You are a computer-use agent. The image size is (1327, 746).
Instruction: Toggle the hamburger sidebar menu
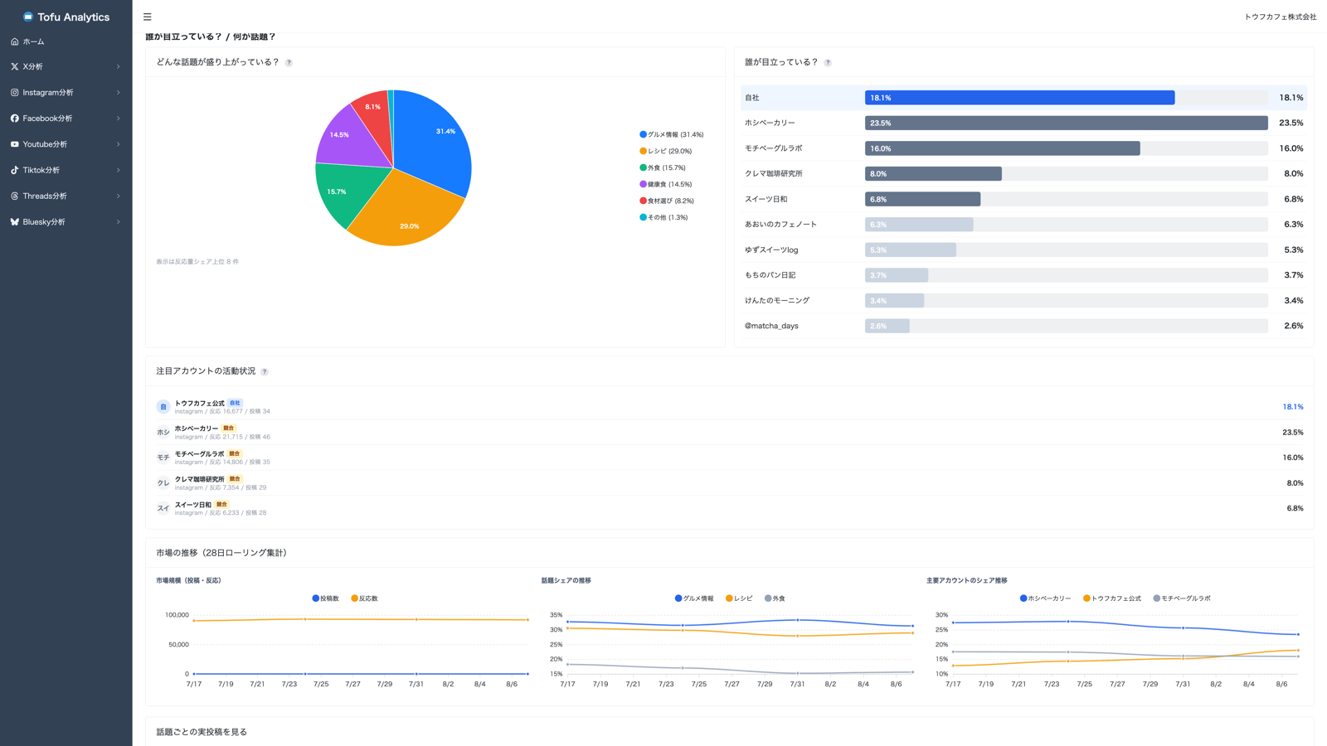click(x=148, y=17)
